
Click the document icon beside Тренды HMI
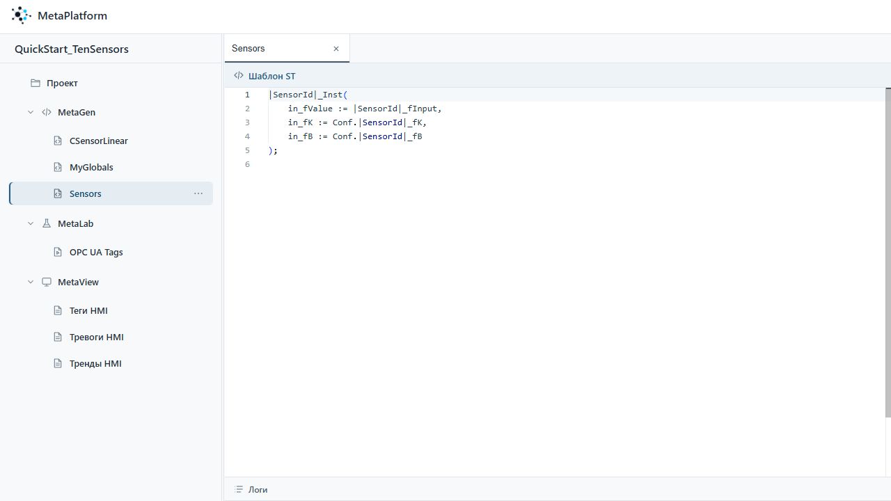point(58,363)
